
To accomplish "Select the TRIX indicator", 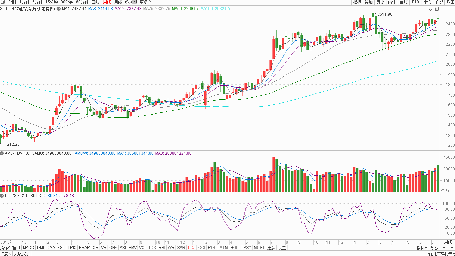I will [72, 248].
